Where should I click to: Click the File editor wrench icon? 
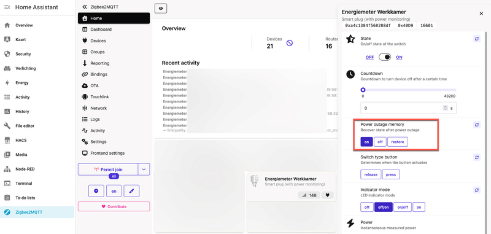point(7,126)
